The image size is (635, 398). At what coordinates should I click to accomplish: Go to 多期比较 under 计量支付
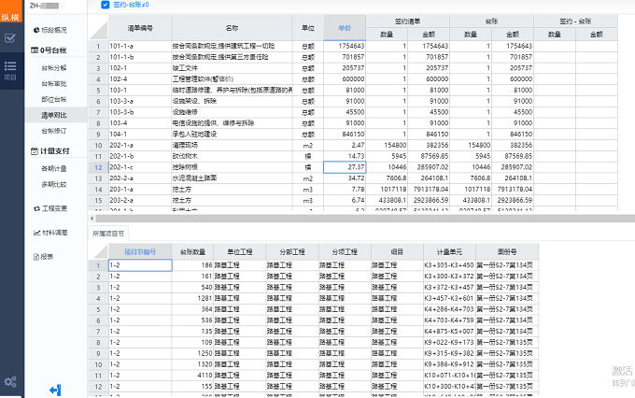point(54,184)
